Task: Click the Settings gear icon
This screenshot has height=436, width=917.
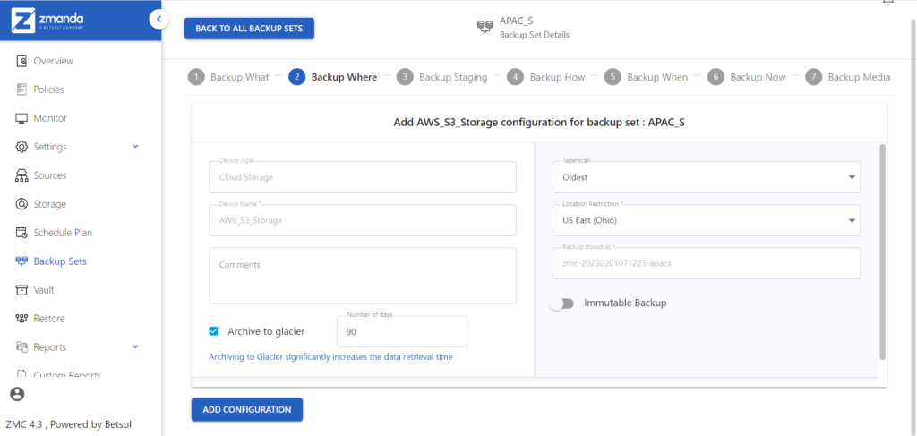Action: pyautogui.click(x=21, y=147)
